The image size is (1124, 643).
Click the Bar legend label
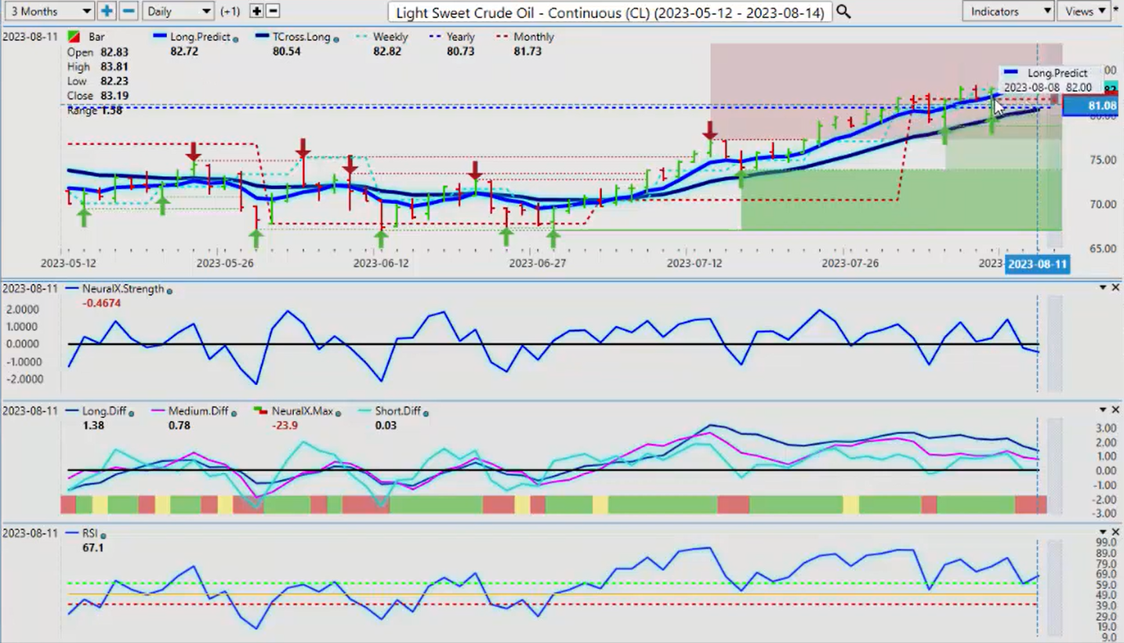click(x=96, y=37)
